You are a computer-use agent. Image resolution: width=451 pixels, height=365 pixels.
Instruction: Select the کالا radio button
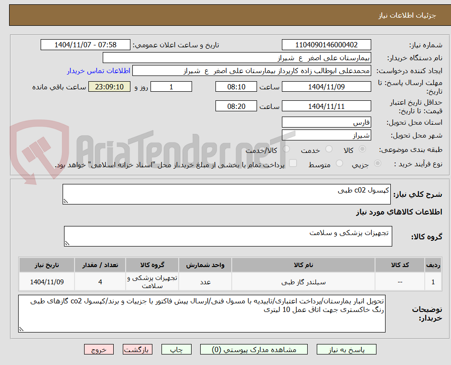[363, 149]
